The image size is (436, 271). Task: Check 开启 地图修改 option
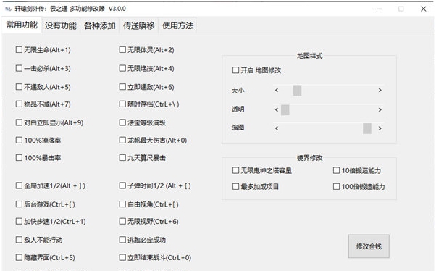(x=235, y=70)
